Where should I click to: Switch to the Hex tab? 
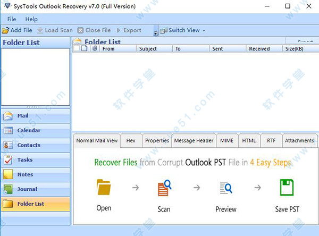pyautogui.click(x=131, y=141)
